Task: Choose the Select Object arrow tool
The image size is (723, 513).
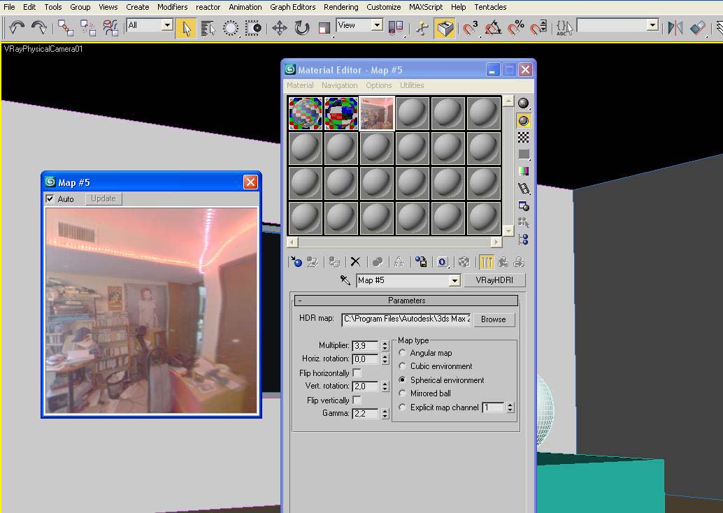Action: 186,28
